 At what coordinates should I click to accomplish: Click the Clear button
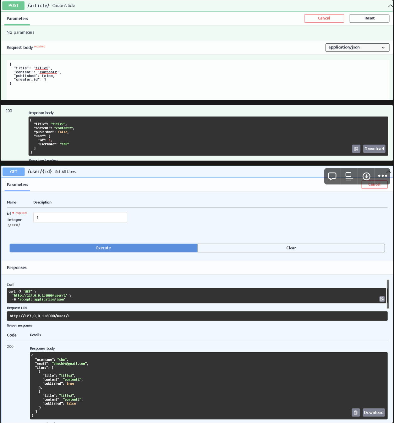[x=291, y=248]
